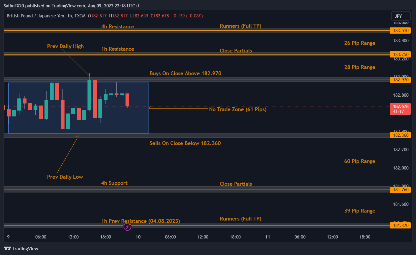Click the red 182.678 current price tag

coord(401,106)
